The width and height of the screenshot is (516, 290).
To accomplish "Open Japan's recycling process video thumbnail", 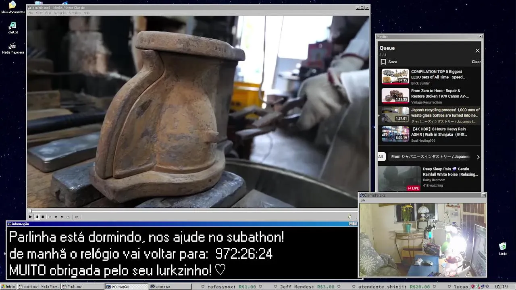I will 395,115.
